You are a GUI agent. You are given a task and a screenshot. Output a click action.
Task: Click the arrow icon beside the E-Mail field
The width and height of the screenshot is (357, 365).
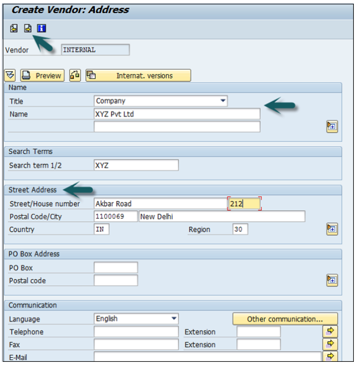point(331,357)
